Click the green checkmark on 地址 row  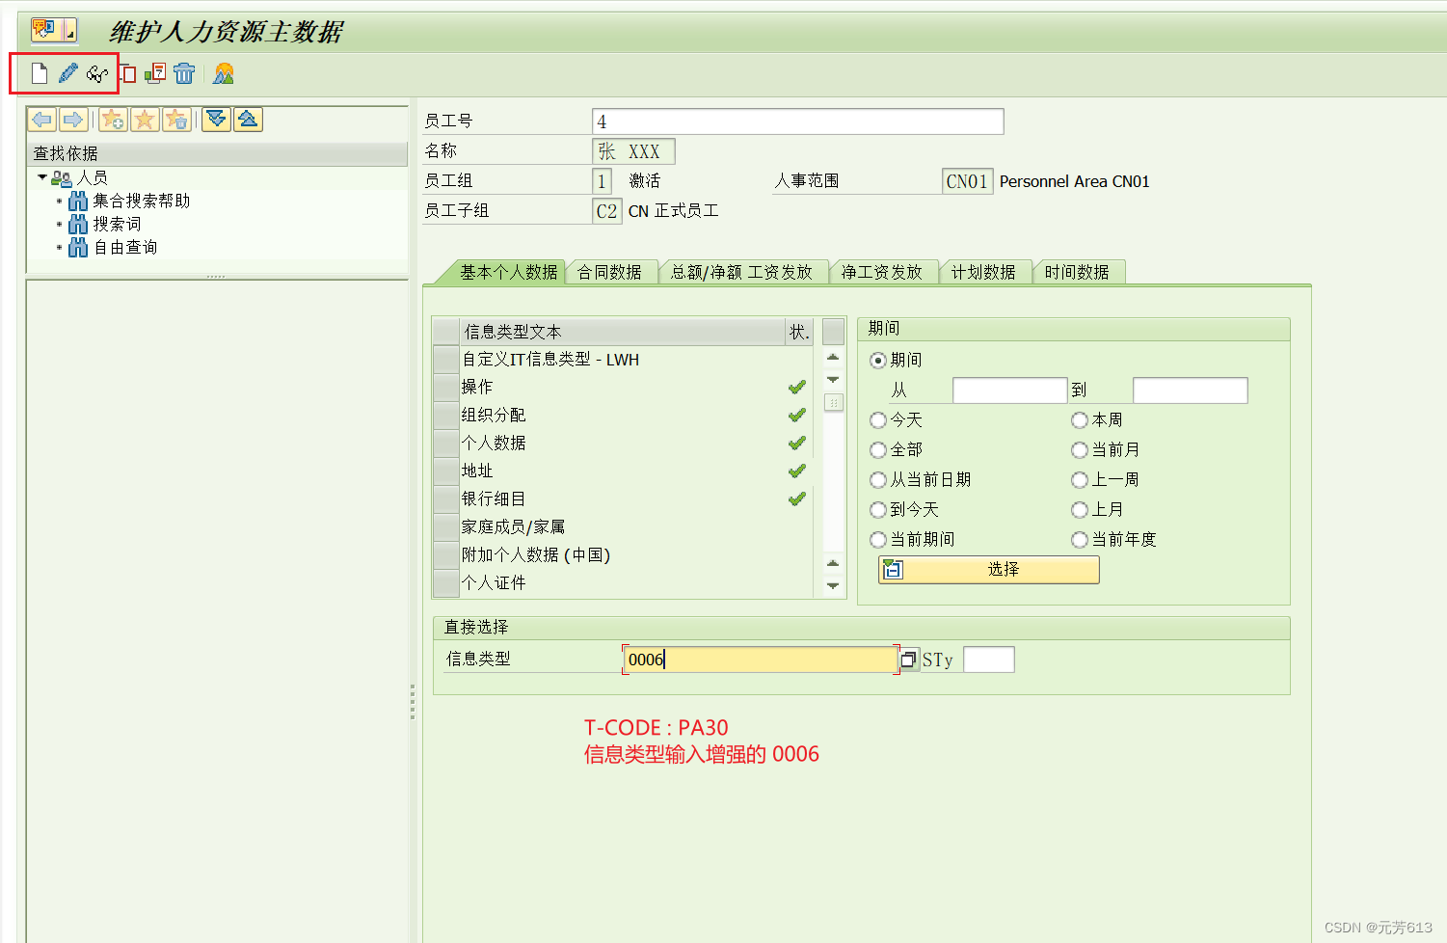pyautogui.click(x=797, y=471)
